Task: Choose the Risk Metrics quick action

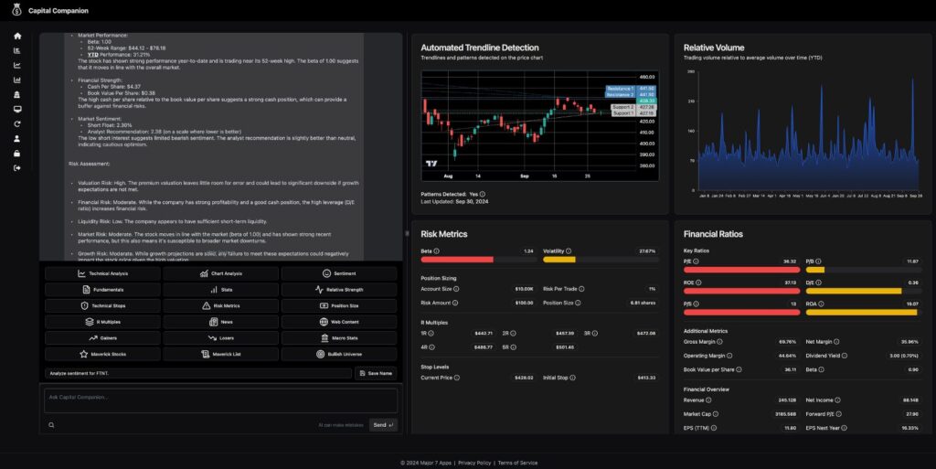Action: click(221, 305)
